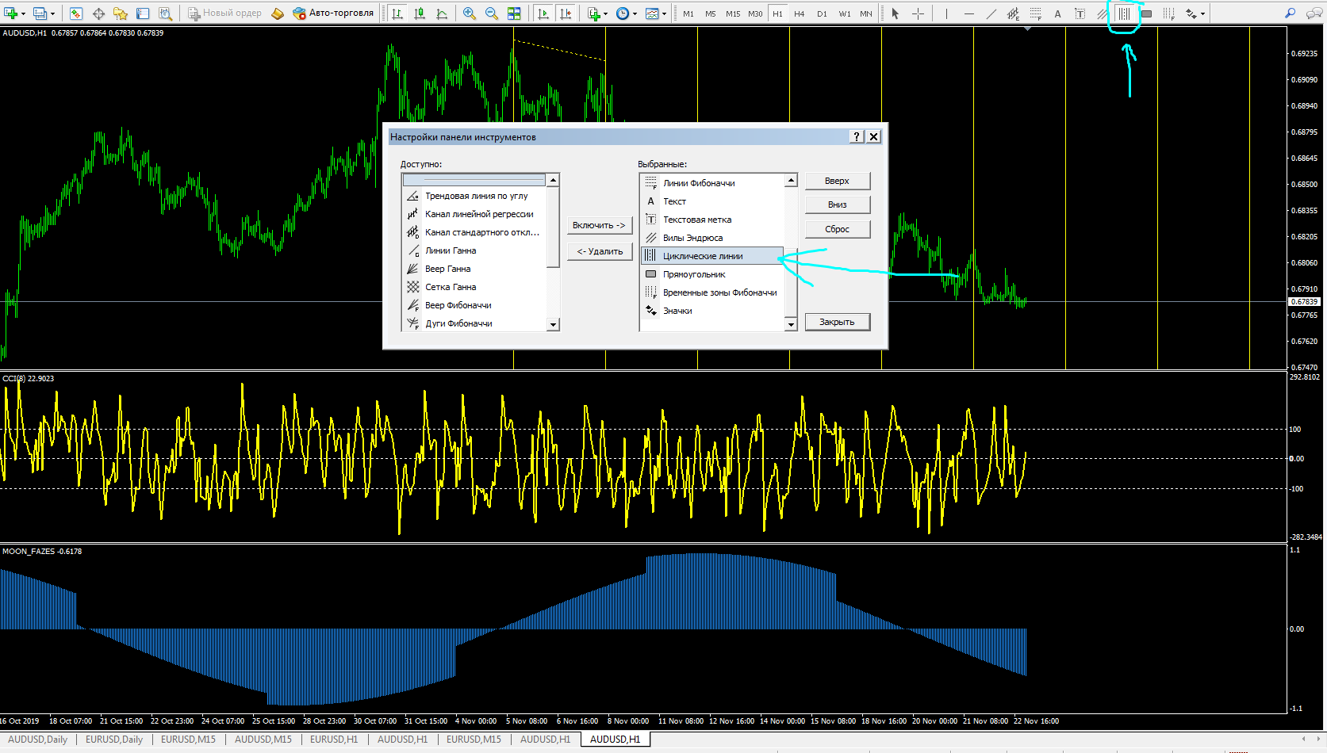Toggle the Авто-торговля button
Image resolution: width=1327 pixels, height=753 pixels.
tap(333, 13)
